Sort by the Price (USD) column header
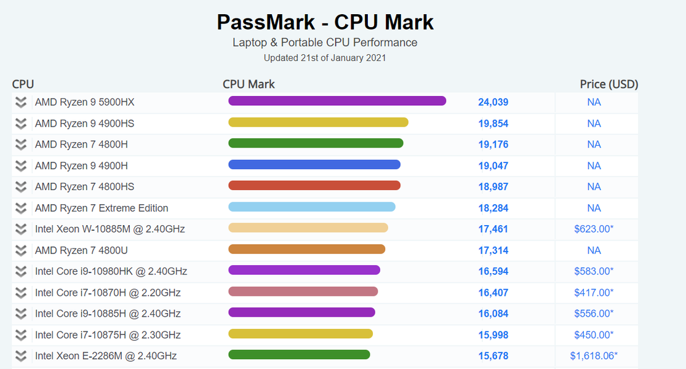686x369 pixels. click(608, 84)
